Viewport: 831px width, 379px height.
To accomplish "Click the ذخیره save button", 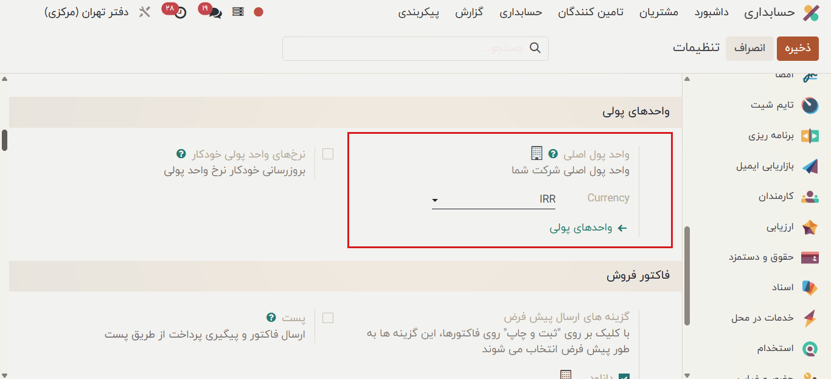I will [x=798, y=49].
